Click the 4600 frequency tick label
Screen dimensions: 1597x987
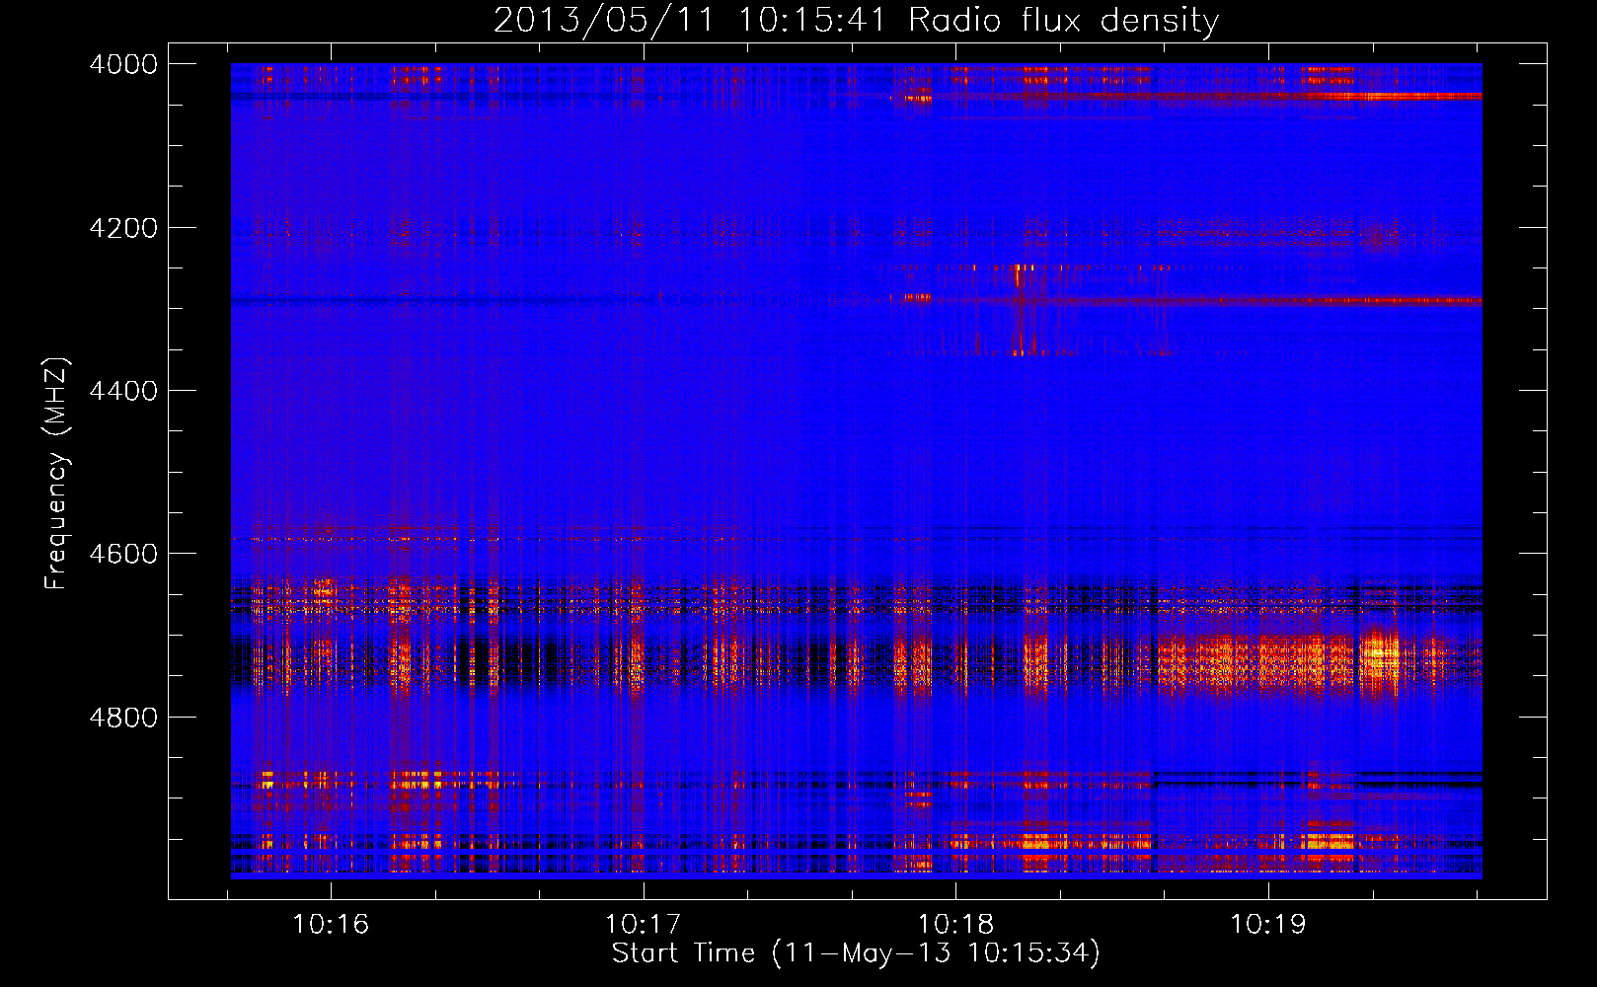click(x=123, y=554)
